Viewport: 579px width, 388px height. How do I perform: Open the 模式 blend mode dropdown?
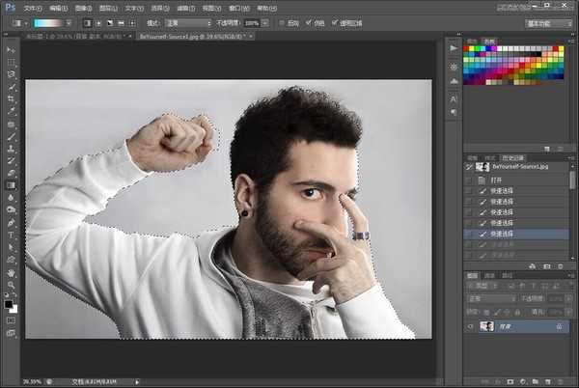[188, 21]
